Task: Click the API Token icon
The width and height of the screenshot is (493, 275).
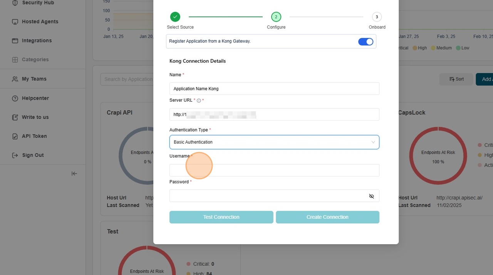Action: coord(15,136)
